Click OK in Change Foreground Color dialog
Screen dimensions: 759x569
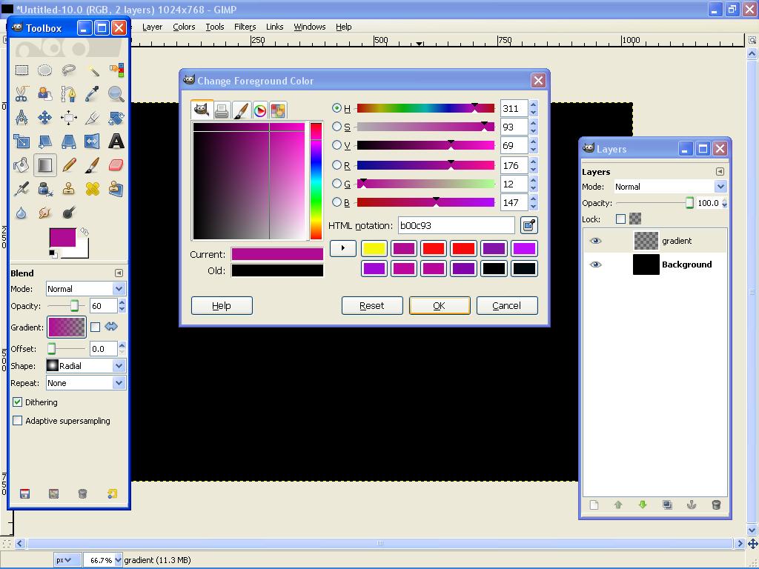click(x=439, y=306)
